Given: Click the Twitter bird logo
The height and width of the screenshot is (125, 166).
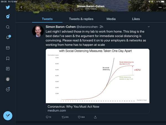Looking at the screenshot, I should 8,7.
